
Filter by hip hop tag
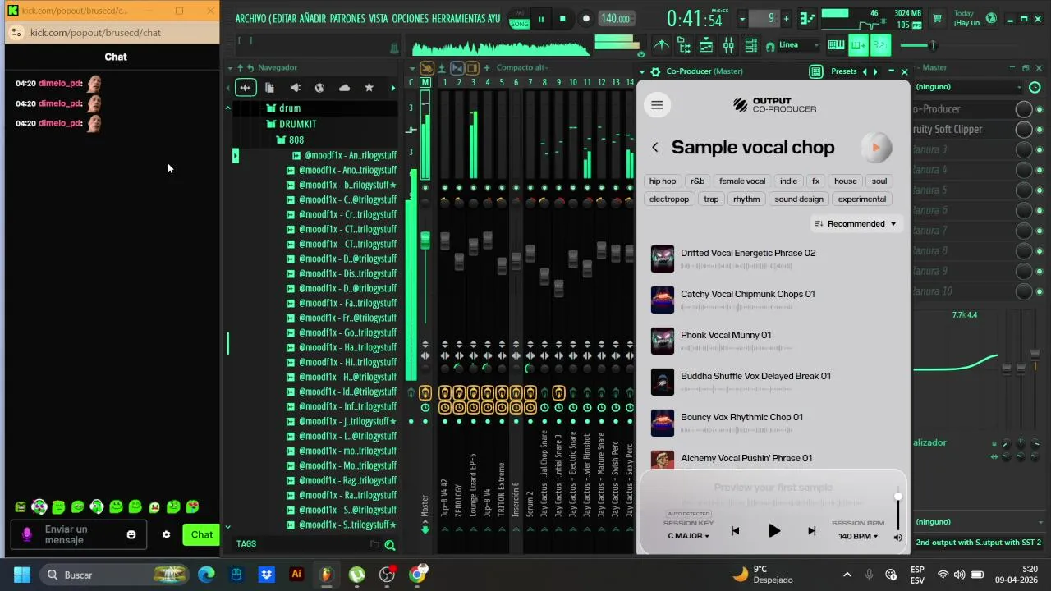tap(663, 181)
